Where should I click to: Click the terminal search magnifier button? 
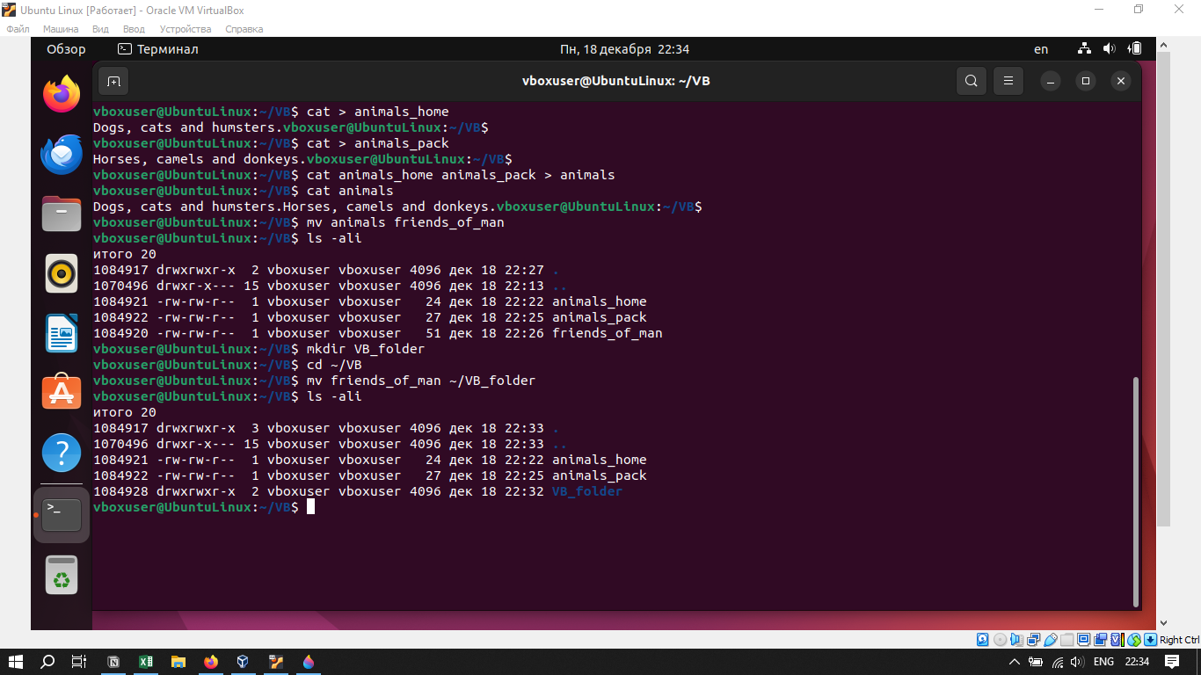pyautogui.click(x=971, y=81)
